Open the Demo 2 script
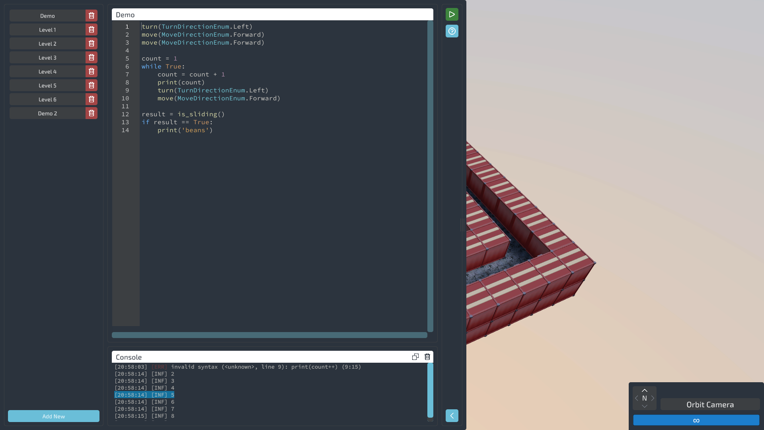The image size is (764, 430). [x=48, y=113]
